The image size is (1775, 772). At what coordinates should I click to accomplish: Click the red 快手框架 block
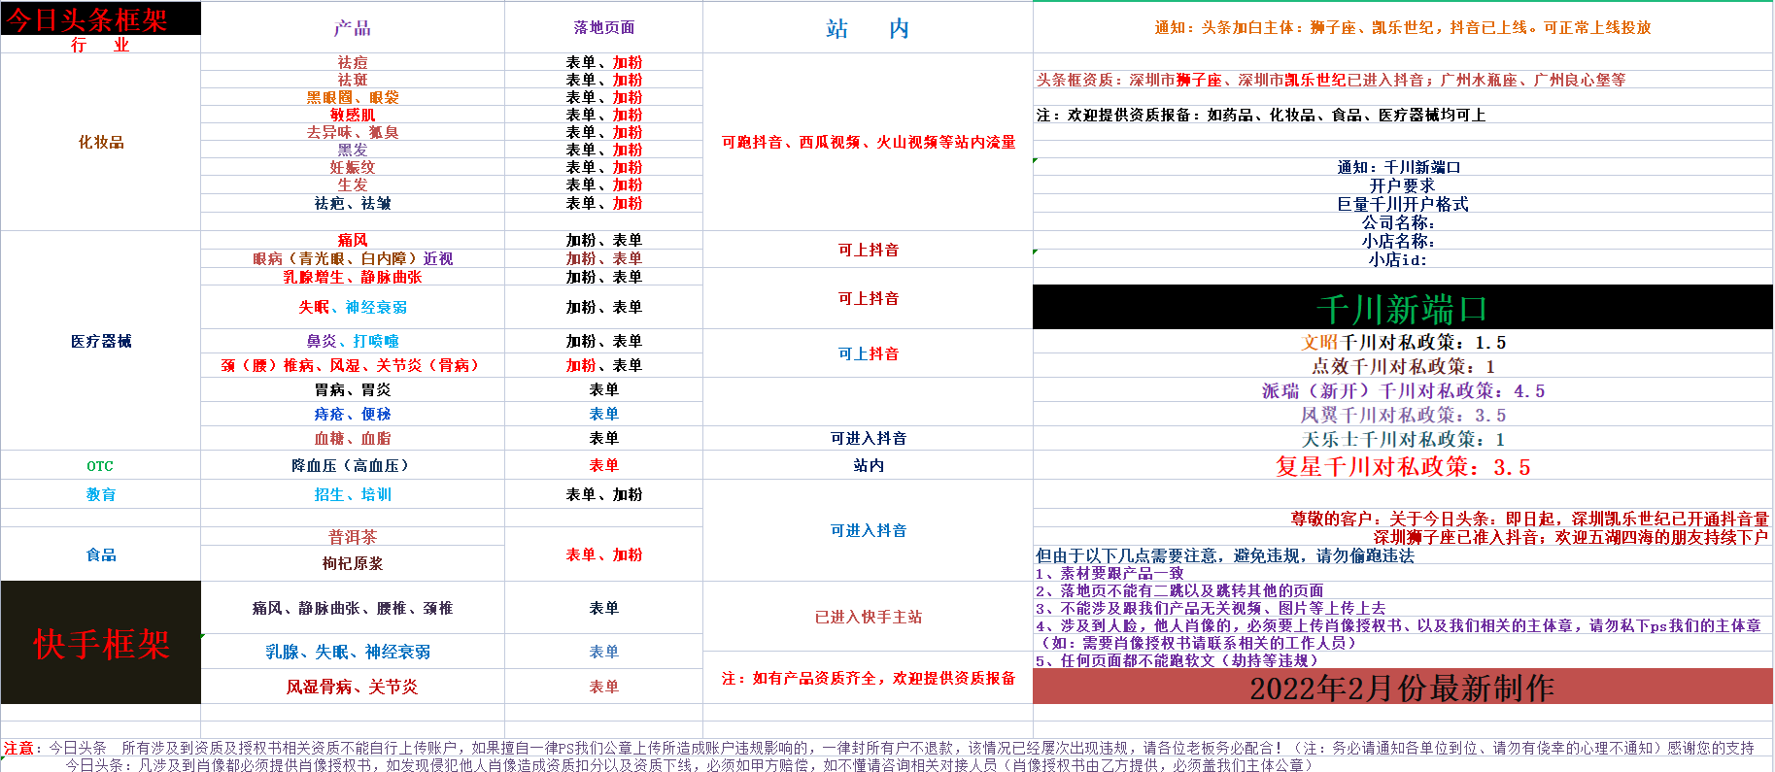coord(101,643)
